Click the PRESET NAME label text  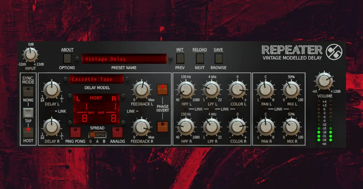124,68
